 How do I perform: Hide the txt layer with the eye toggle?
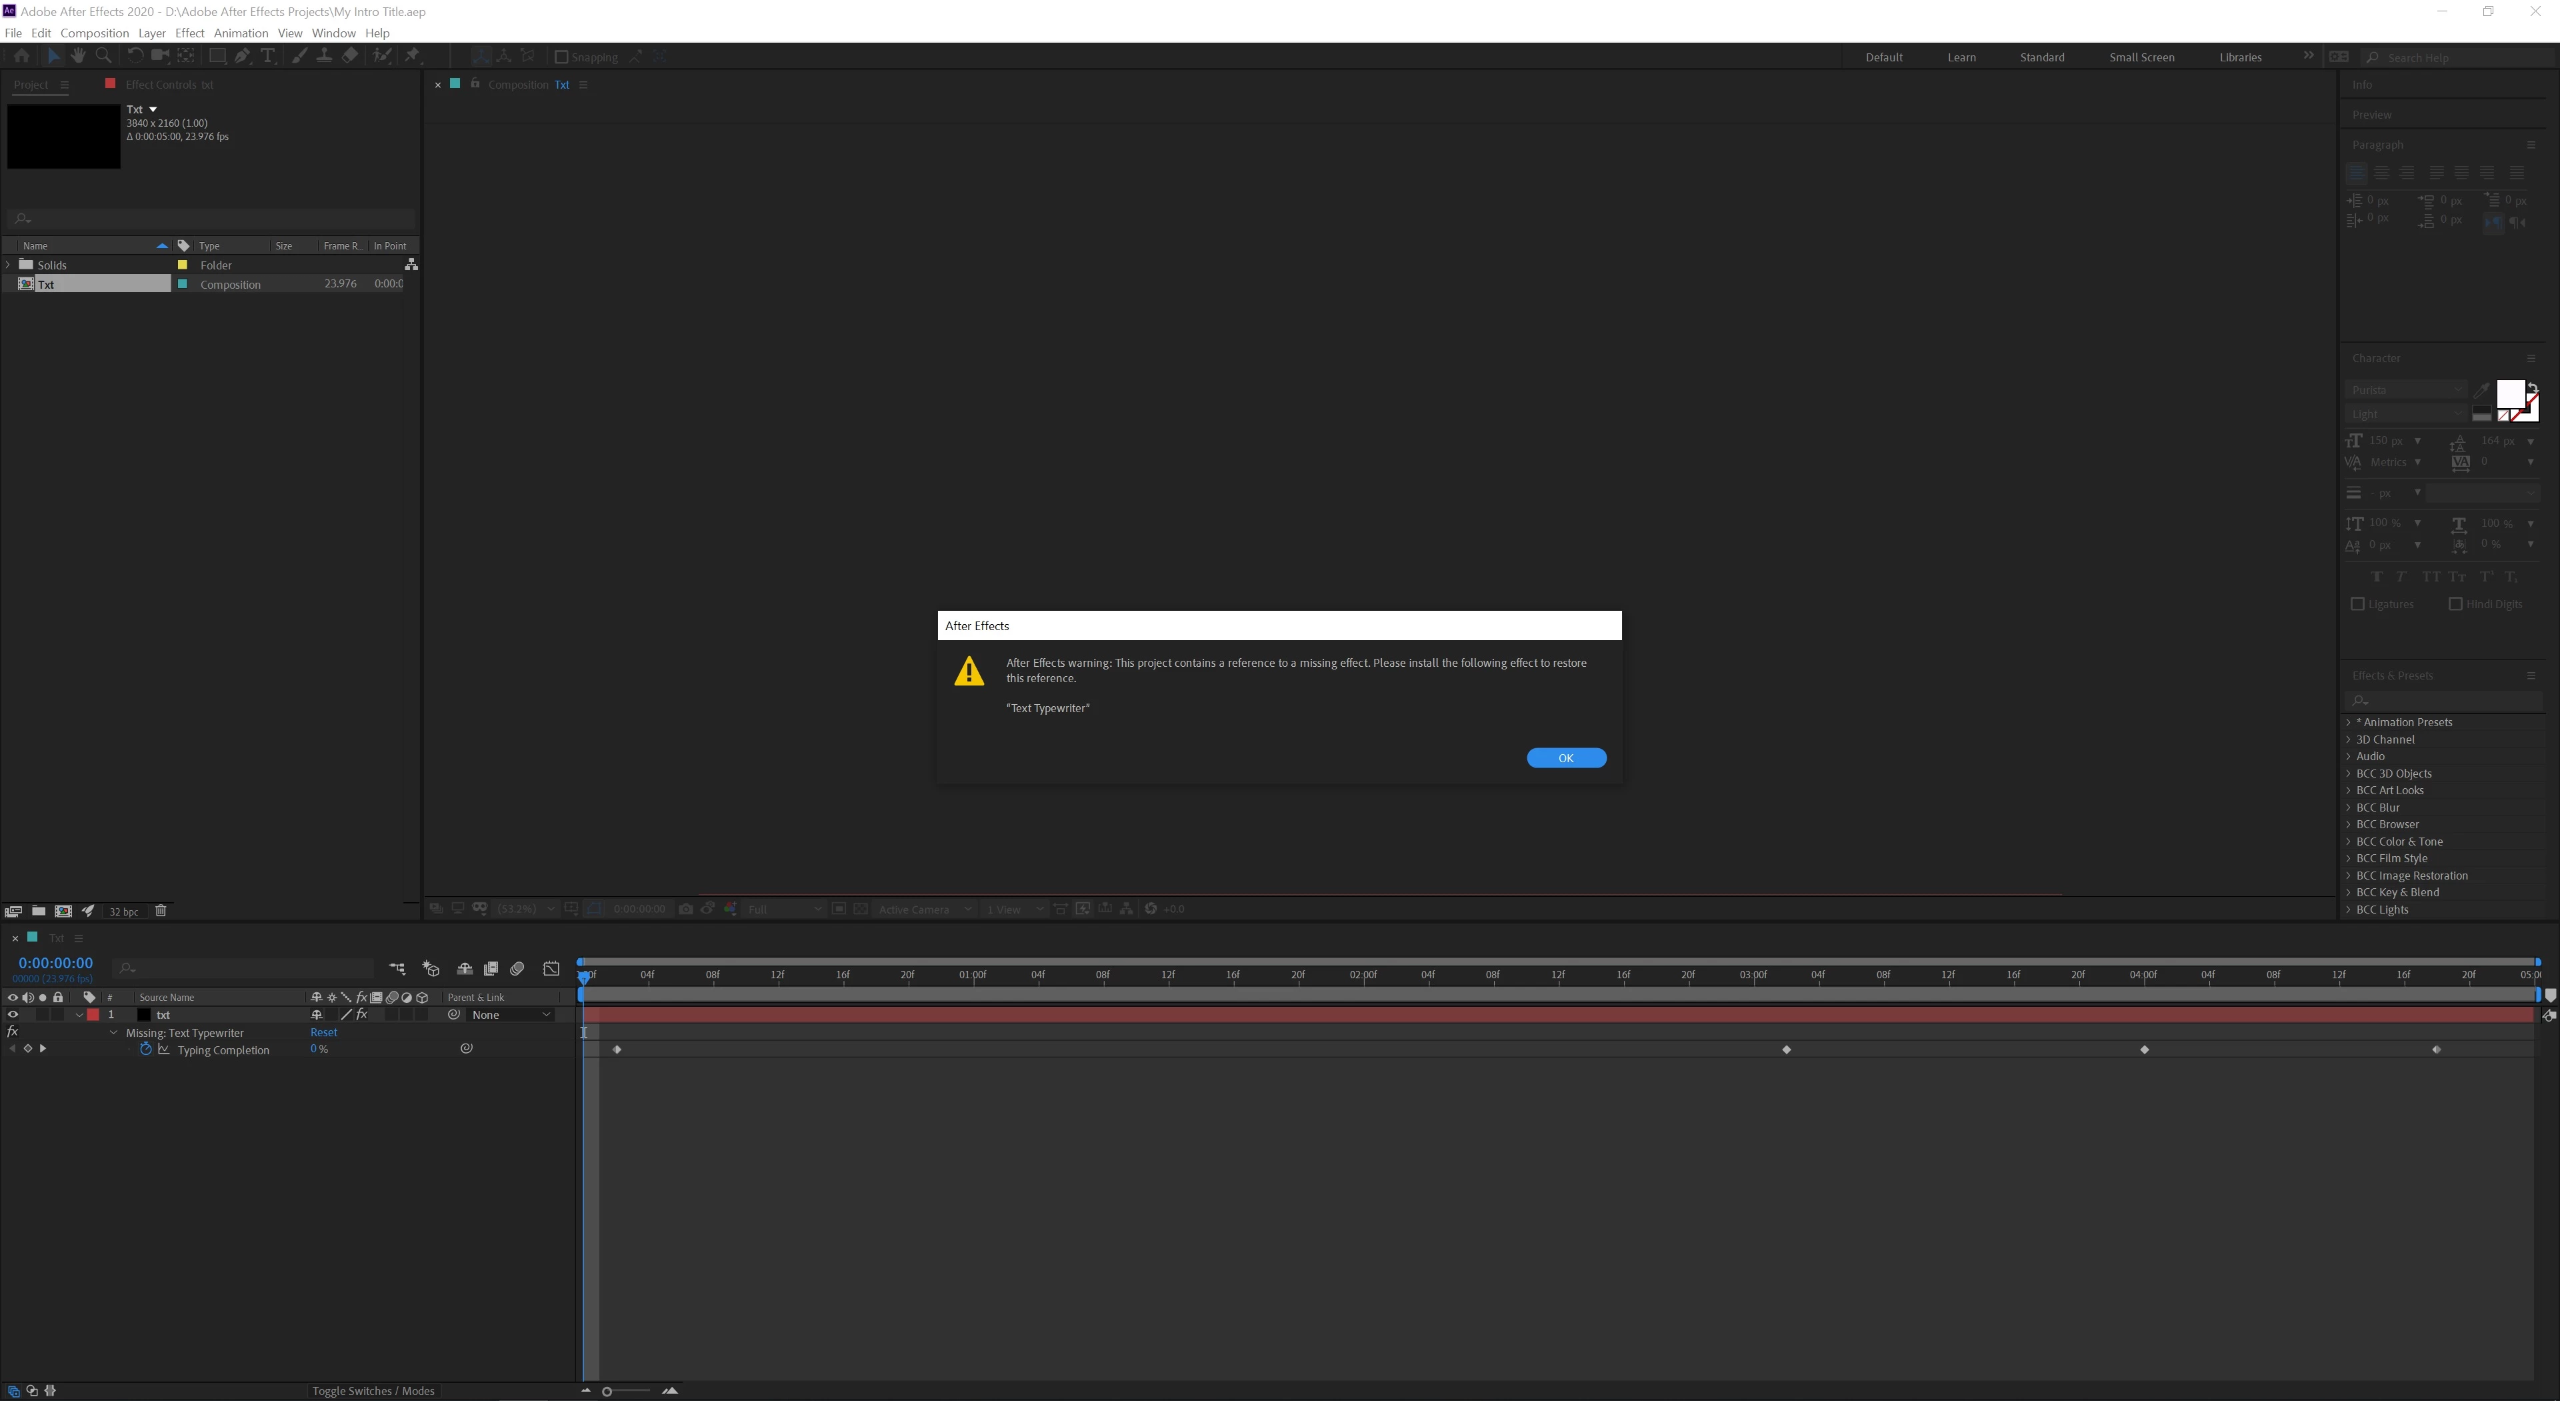[x=13, y=1014]
